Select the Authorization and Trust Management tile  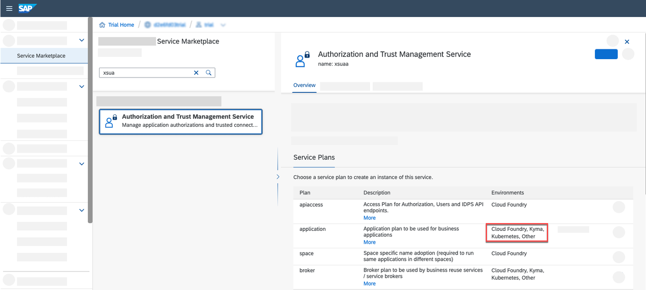pos(180,121)
